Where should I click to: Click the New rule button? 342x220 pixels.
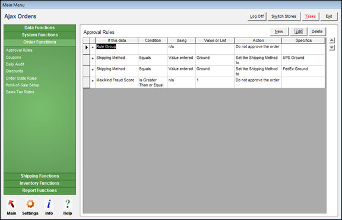279,32
